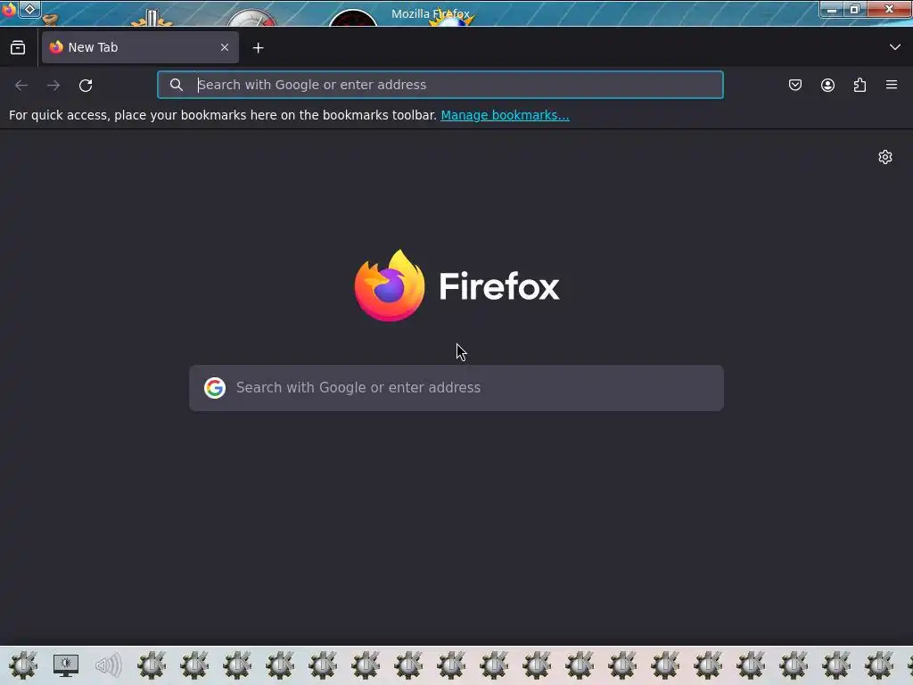Switch to the New Tab tab

pyautogui.click(x=140, y=47)
